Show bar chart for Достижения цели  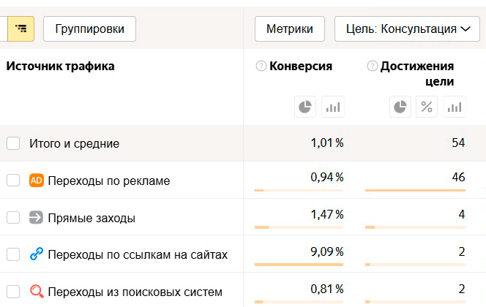coord(455,107)
